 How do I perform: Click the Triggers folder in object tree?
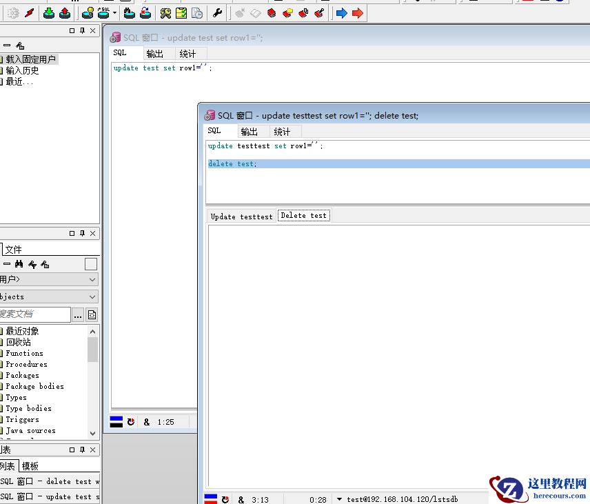tap(22, 419)
